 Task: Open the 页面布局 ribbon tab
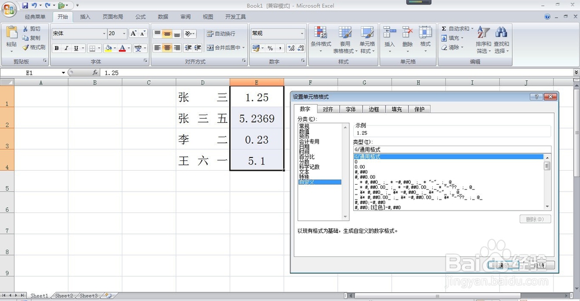click(113, 17)
